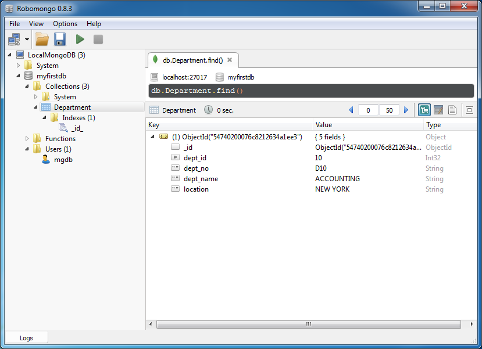Select the dept_name field row
Image resolution: width=482 pixels, height=349 pixels.
click(311, 179)
